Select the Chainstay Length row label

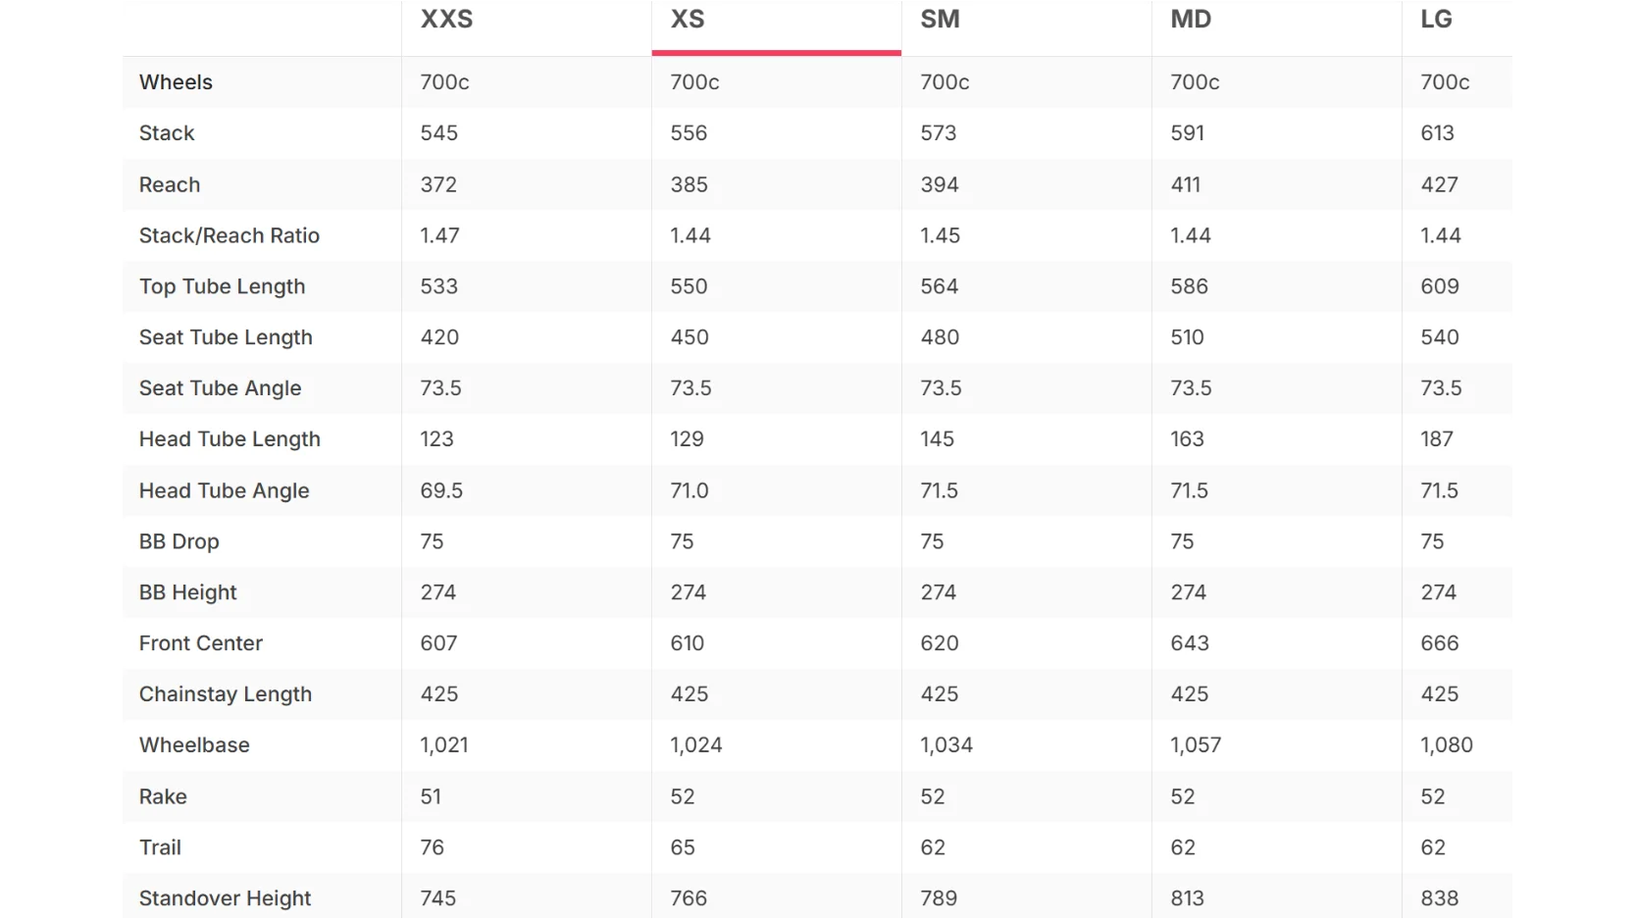[226, 694]
